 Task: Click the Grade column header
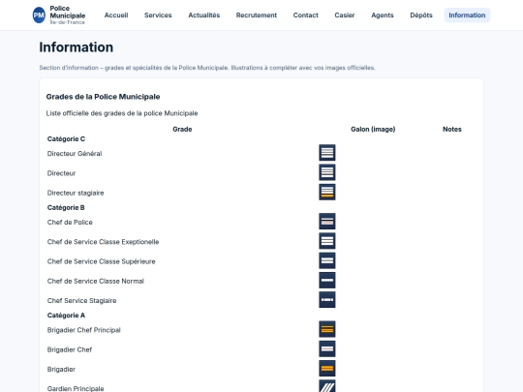pos(182,130)
